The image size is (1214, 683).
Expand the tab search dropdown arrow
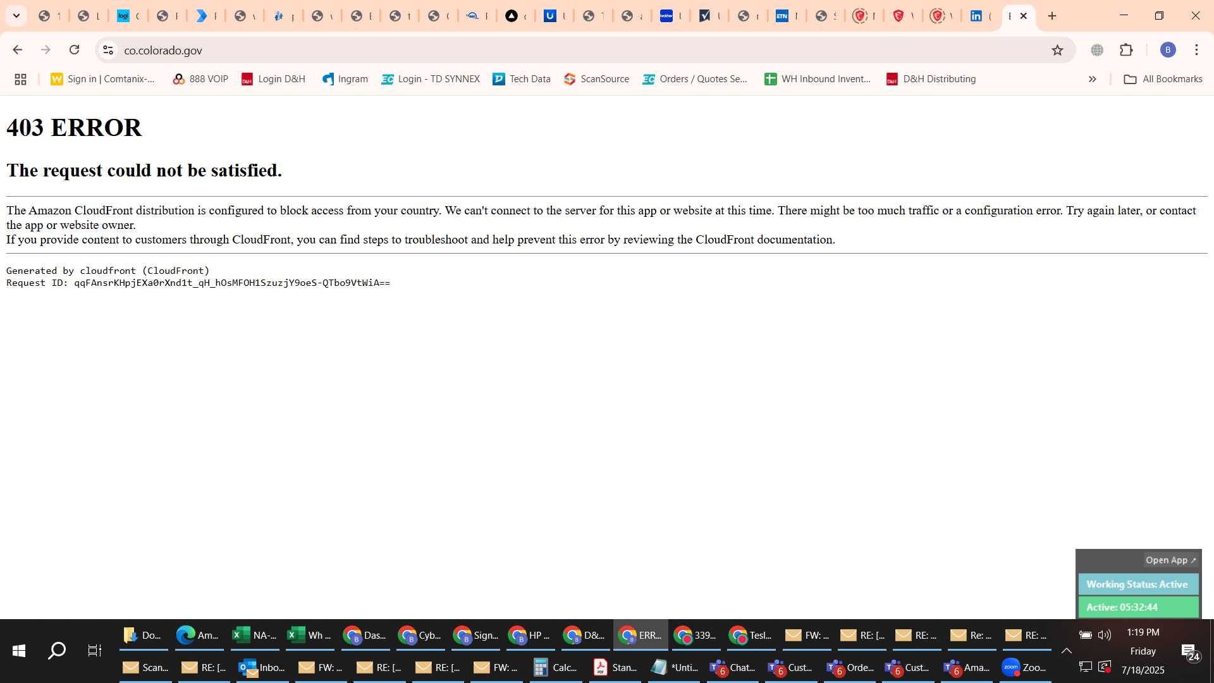coord(16,16)
